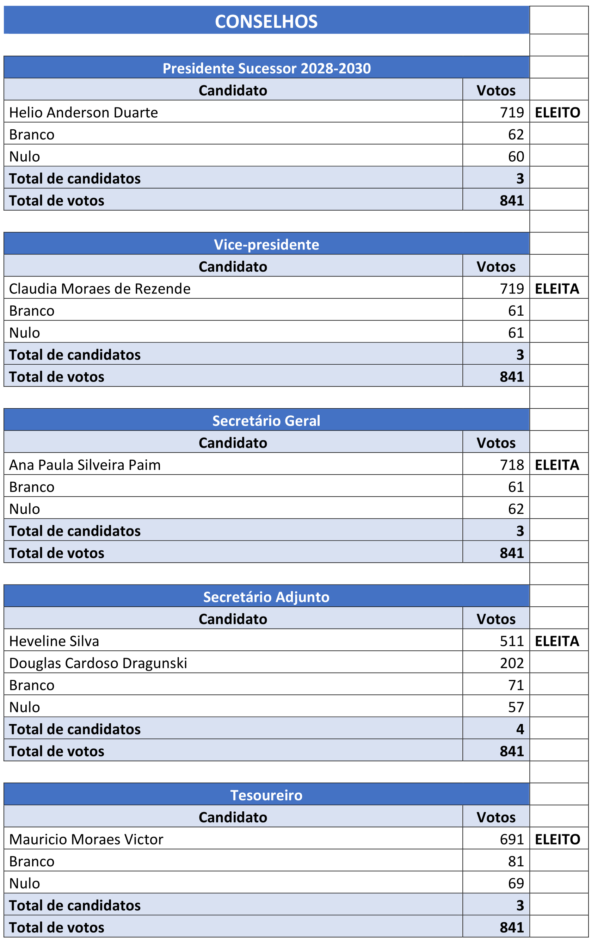
Task: Click the ELEITA label beside Claudia Moraes de Rezende
Action: tap(556, 289)
